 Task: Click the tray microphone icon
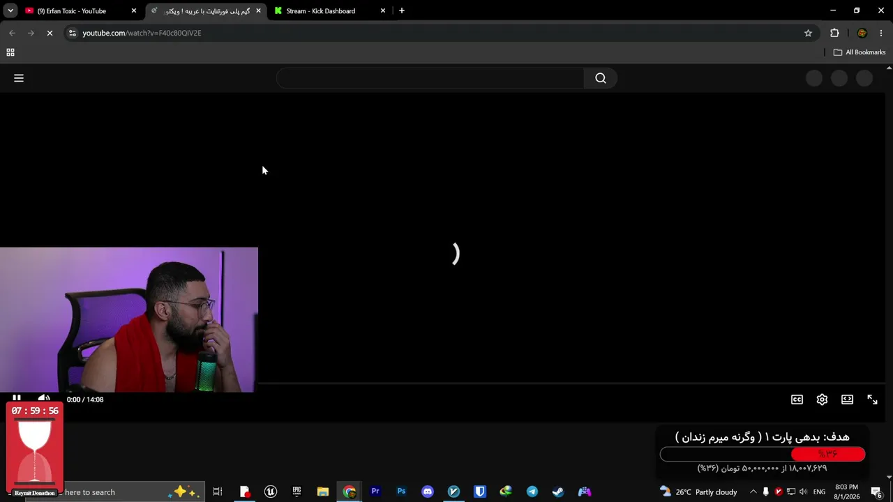pyautogui.click(x=765, y=492)
